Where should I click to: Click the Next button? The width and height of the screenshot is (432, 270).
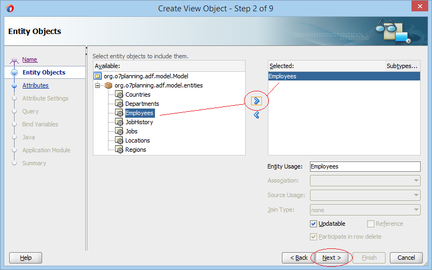point(332,258)
